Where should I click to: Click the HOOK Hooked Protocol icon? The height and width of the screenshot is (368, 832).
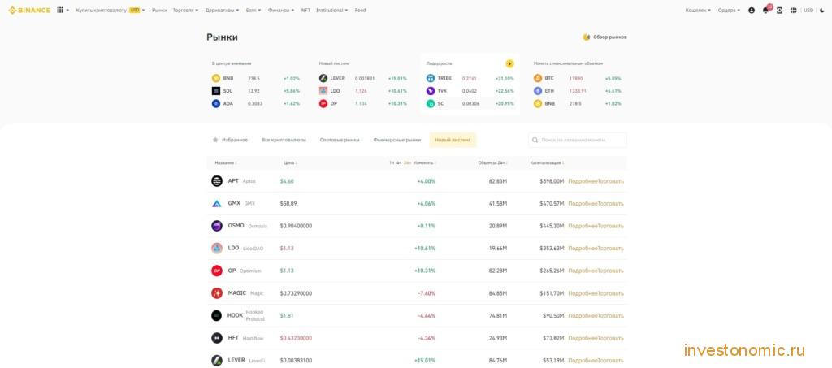[x=216, y=315]
